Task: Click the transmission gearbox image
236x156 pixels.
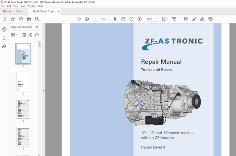Action: [x=162, y=102]
